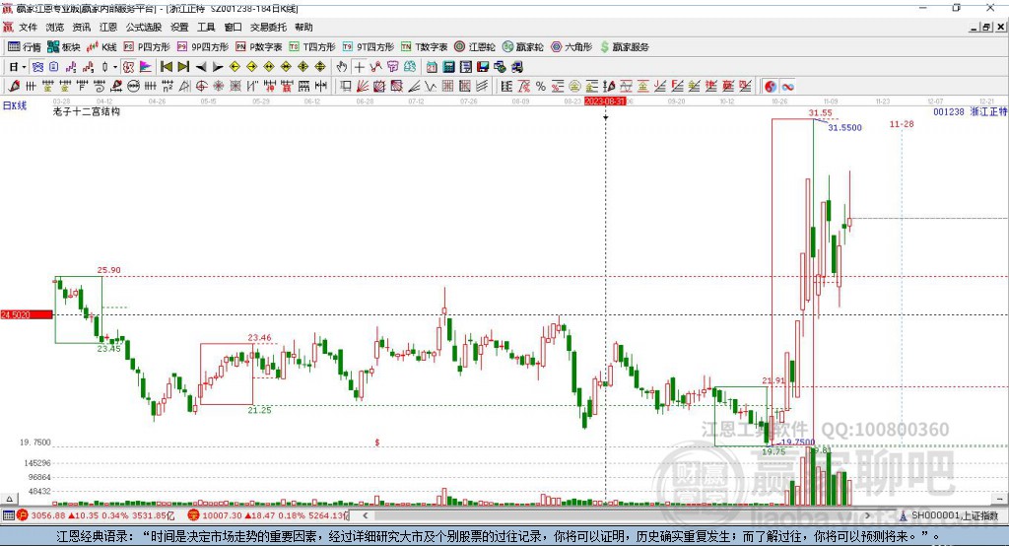Image resolution: width=1009 pixels, height=546 pixels.
Task: Toggle the crosshair cursor mode
Action: point(359,67)
